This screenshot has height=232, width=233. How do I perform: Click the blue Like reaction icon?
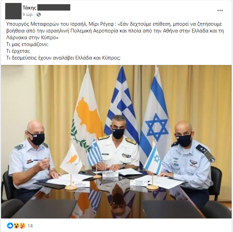10,226
